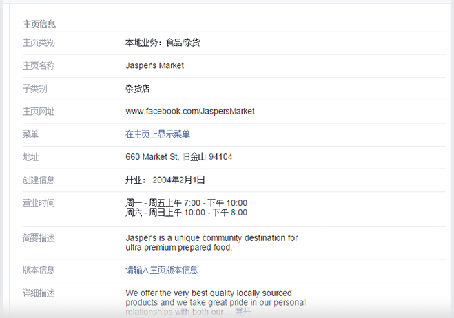Viewport: 454px width, 318px height.
Task: Click the subcategory value 杂货店
Action: click(x=138, y=89)
